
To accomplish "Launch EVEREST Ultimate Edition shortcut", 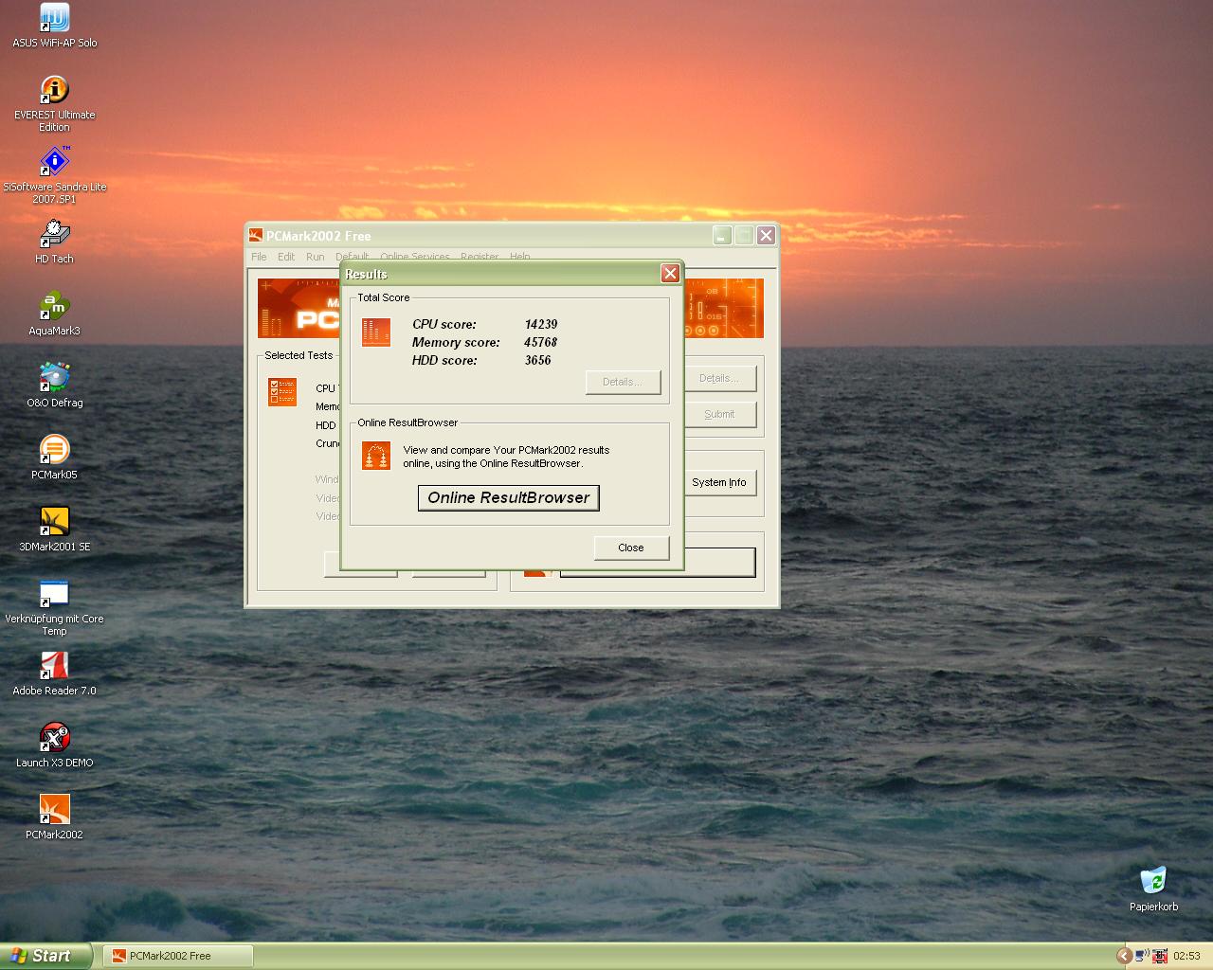I will [54, 90].
